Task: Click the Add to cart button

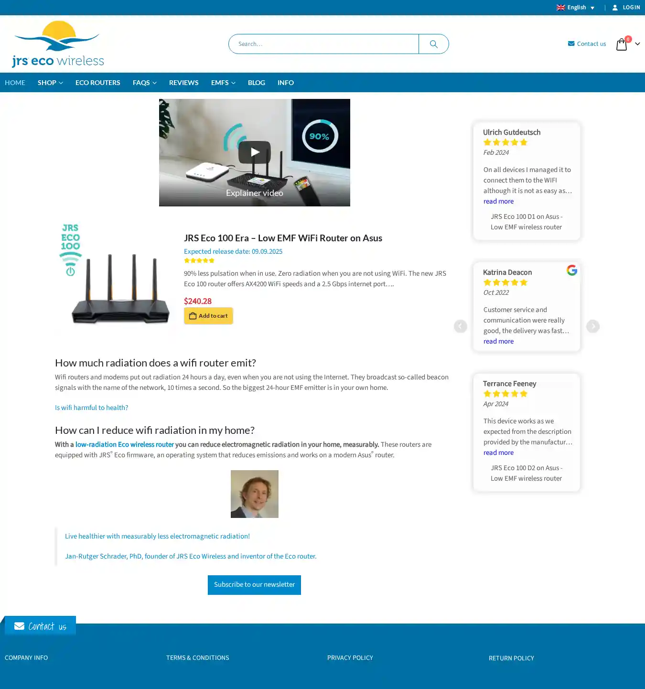Action: click(x=208, y=316)
